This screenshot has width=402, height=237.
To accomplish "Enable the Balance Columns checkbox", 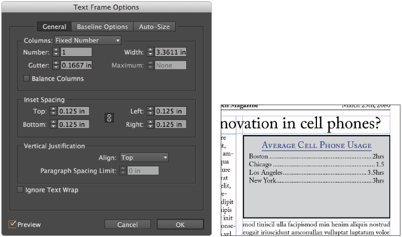I will tap(27, 79).
